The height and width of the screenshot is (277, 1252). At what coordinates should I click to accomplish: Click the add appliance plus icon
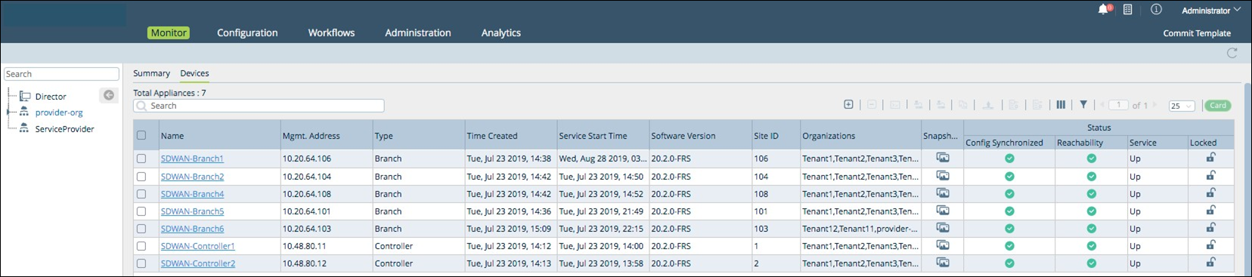848,105
